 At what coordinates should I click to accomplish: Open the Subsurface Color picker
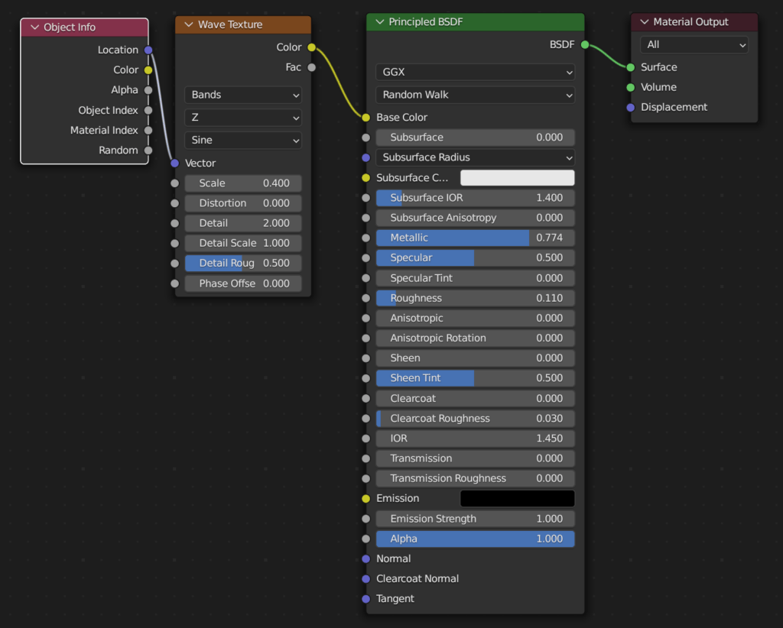(x=517, y=177)
